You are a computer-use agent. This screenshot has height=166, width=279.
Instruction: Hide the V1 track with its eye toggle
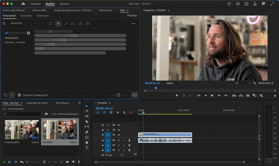point(118,135)
